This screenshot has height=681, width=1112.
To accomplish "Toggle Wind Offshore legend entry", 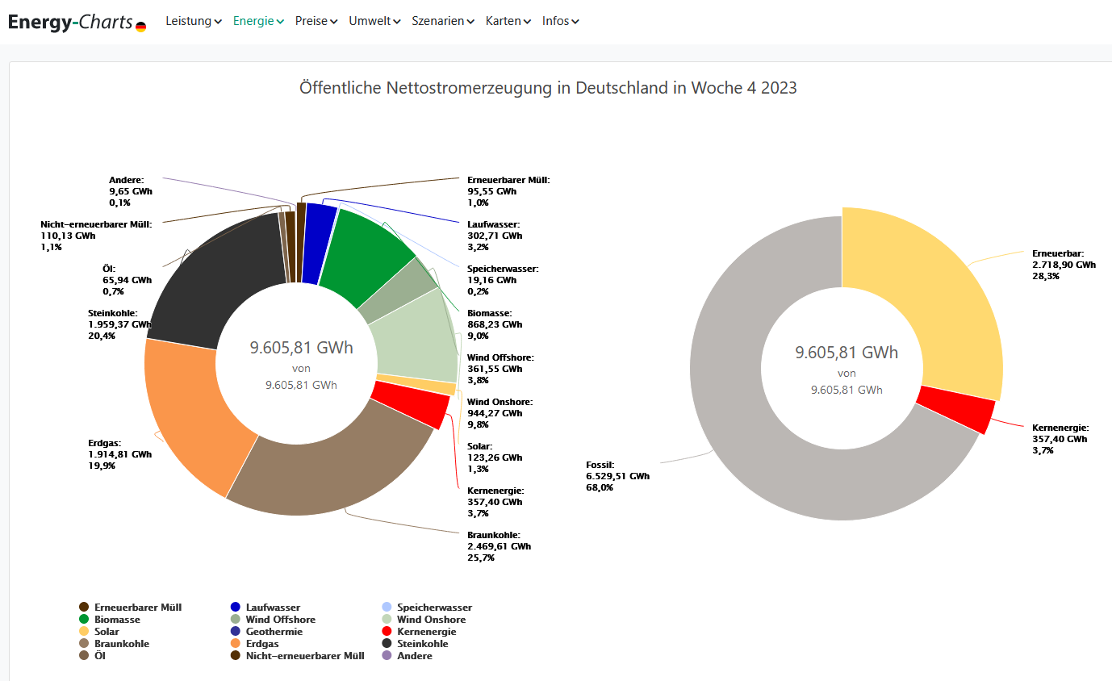I will point(273,619).
